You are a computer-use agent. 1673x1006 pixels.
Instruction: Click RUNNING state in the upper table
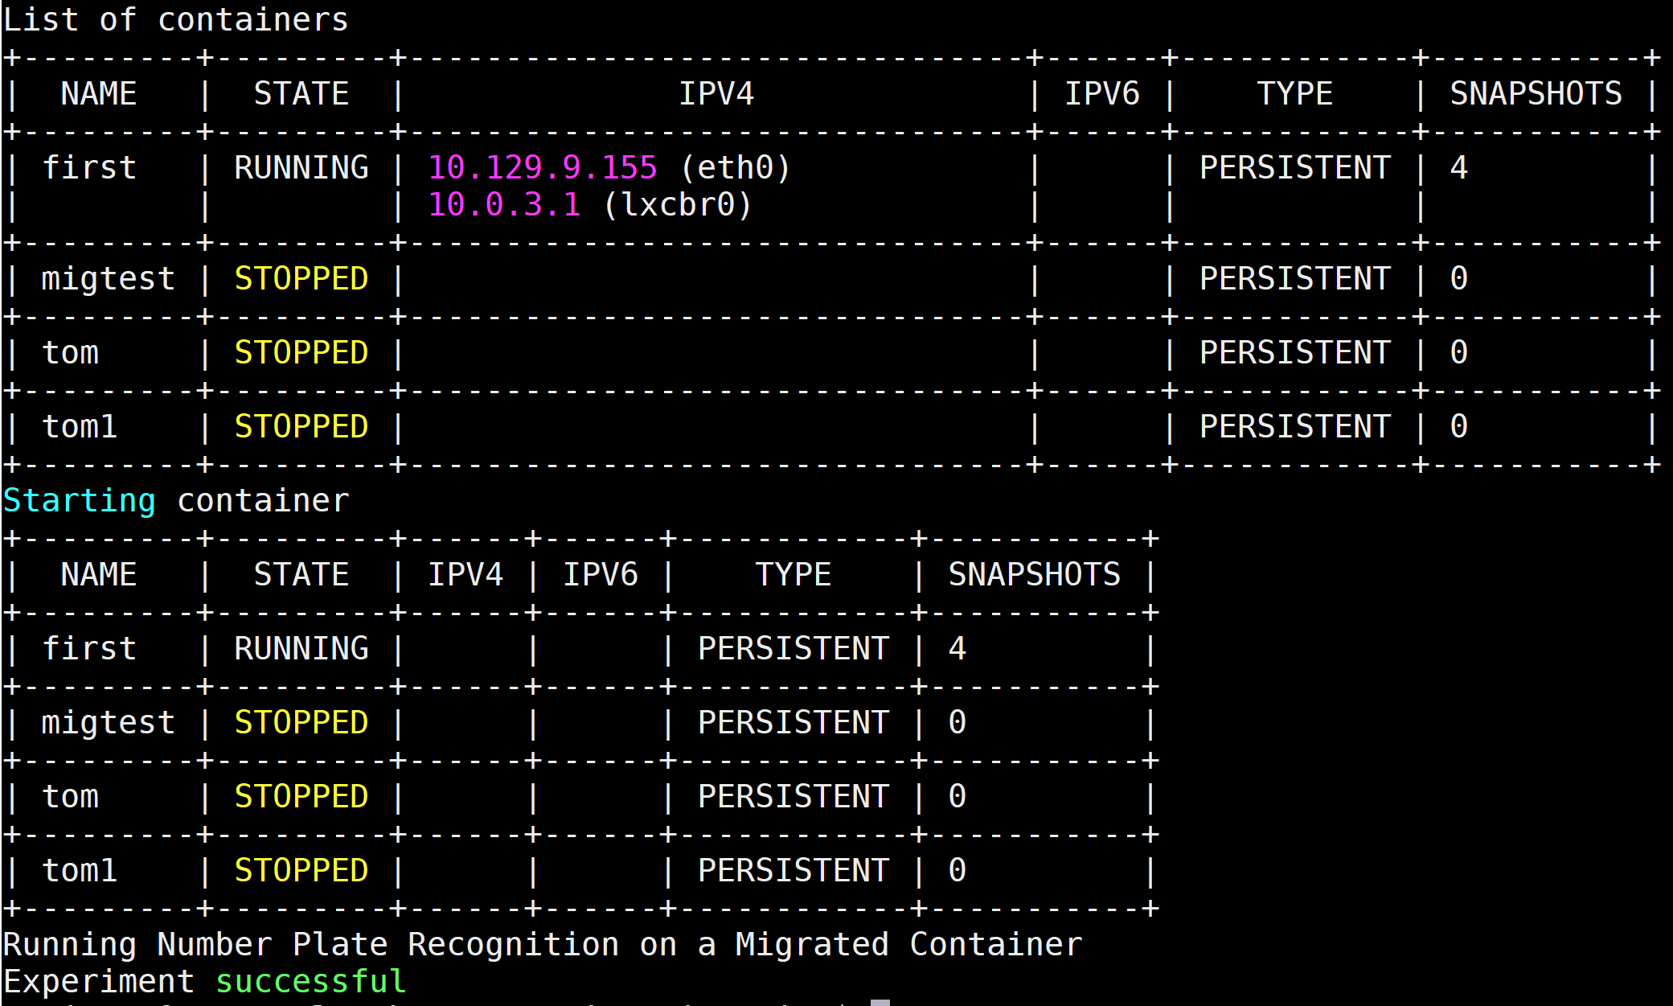[301, 168]
